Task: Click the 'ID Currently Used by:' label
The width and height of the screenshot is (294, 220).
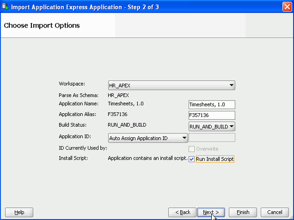Action: tap(83, 148)
